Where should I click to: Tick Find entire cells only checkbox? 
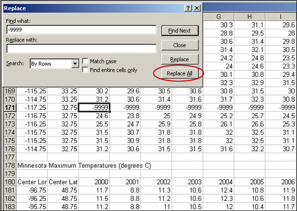pyautogui.click(x=85, y=70)
